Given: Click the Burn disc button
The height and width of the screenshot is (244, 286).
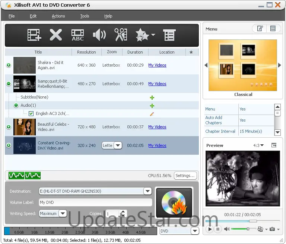Looking at the screenshot, I should coord(174,203).
